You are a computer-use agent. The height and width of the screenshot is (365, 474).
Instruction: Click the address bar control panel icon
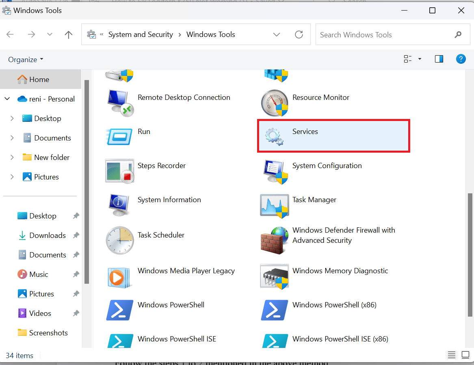tap(91, 34)
